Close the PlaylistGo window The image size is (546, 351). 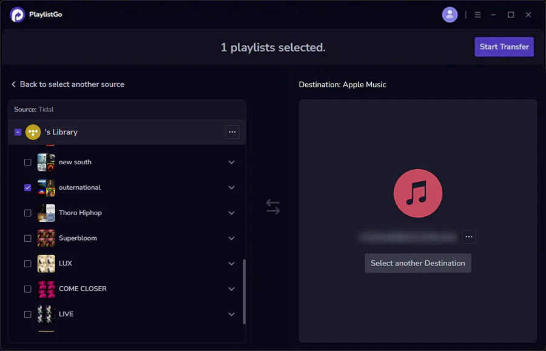(x=528, y=15)
